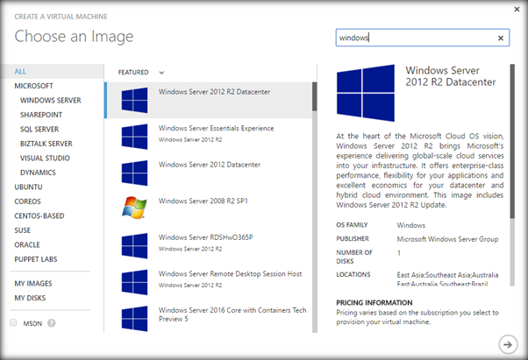528x360 pixels.
Task: Select the VISUAL STUDIO subcategory
Action: tap(45, 158)
